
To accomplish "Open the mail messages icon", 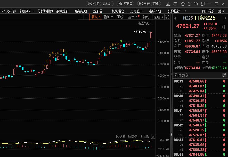I will 175,4.
